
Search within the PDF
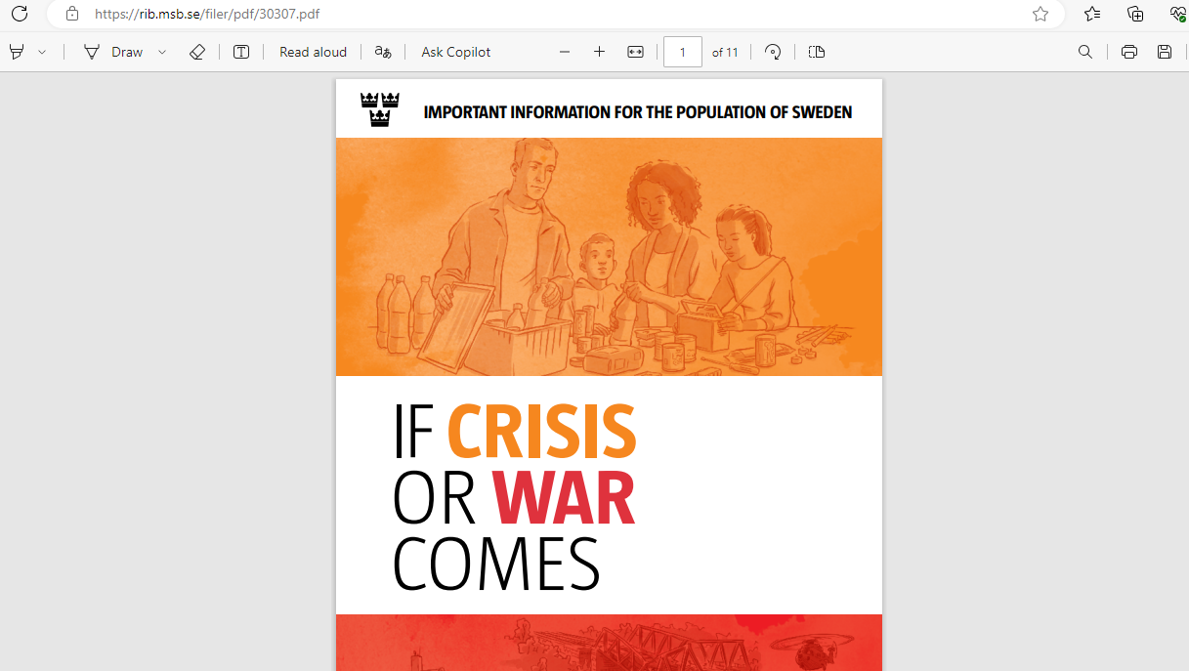[x=1085, y=52]
